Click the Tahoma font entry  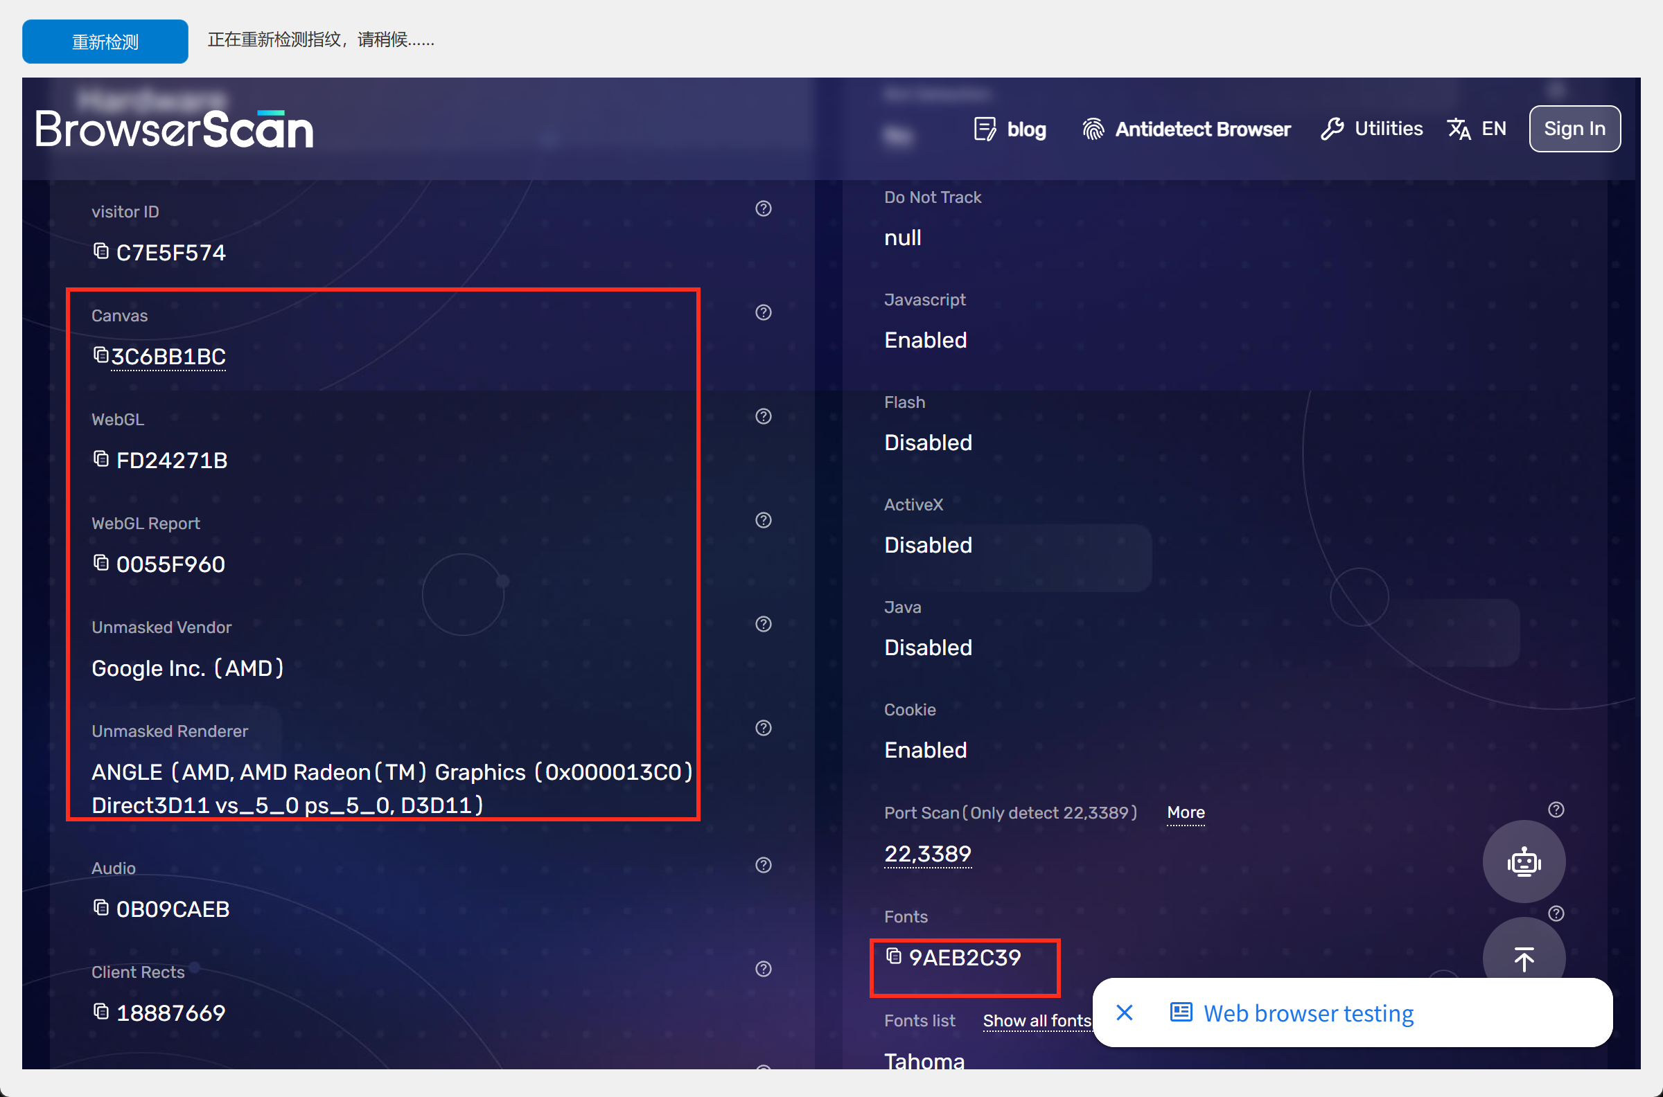coord(924,1060)
